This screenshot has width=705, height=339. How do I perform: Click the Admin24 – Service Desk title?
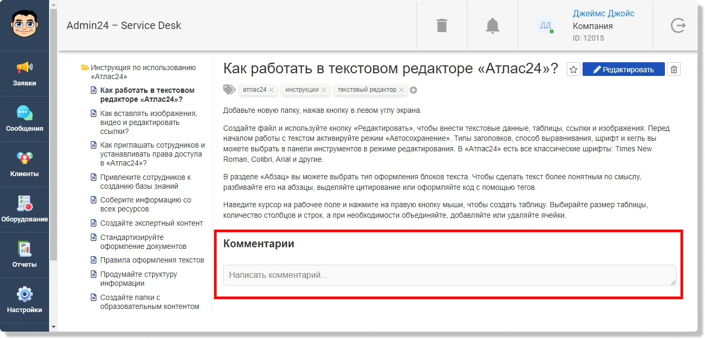tap(124, 25)
